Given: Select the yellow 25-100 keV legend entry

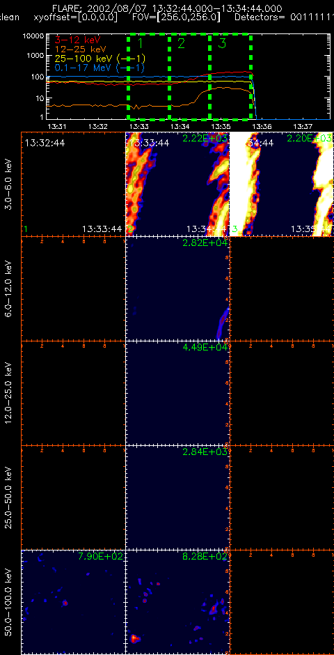Looking at the screenshot, I should (x=100, y=59).
